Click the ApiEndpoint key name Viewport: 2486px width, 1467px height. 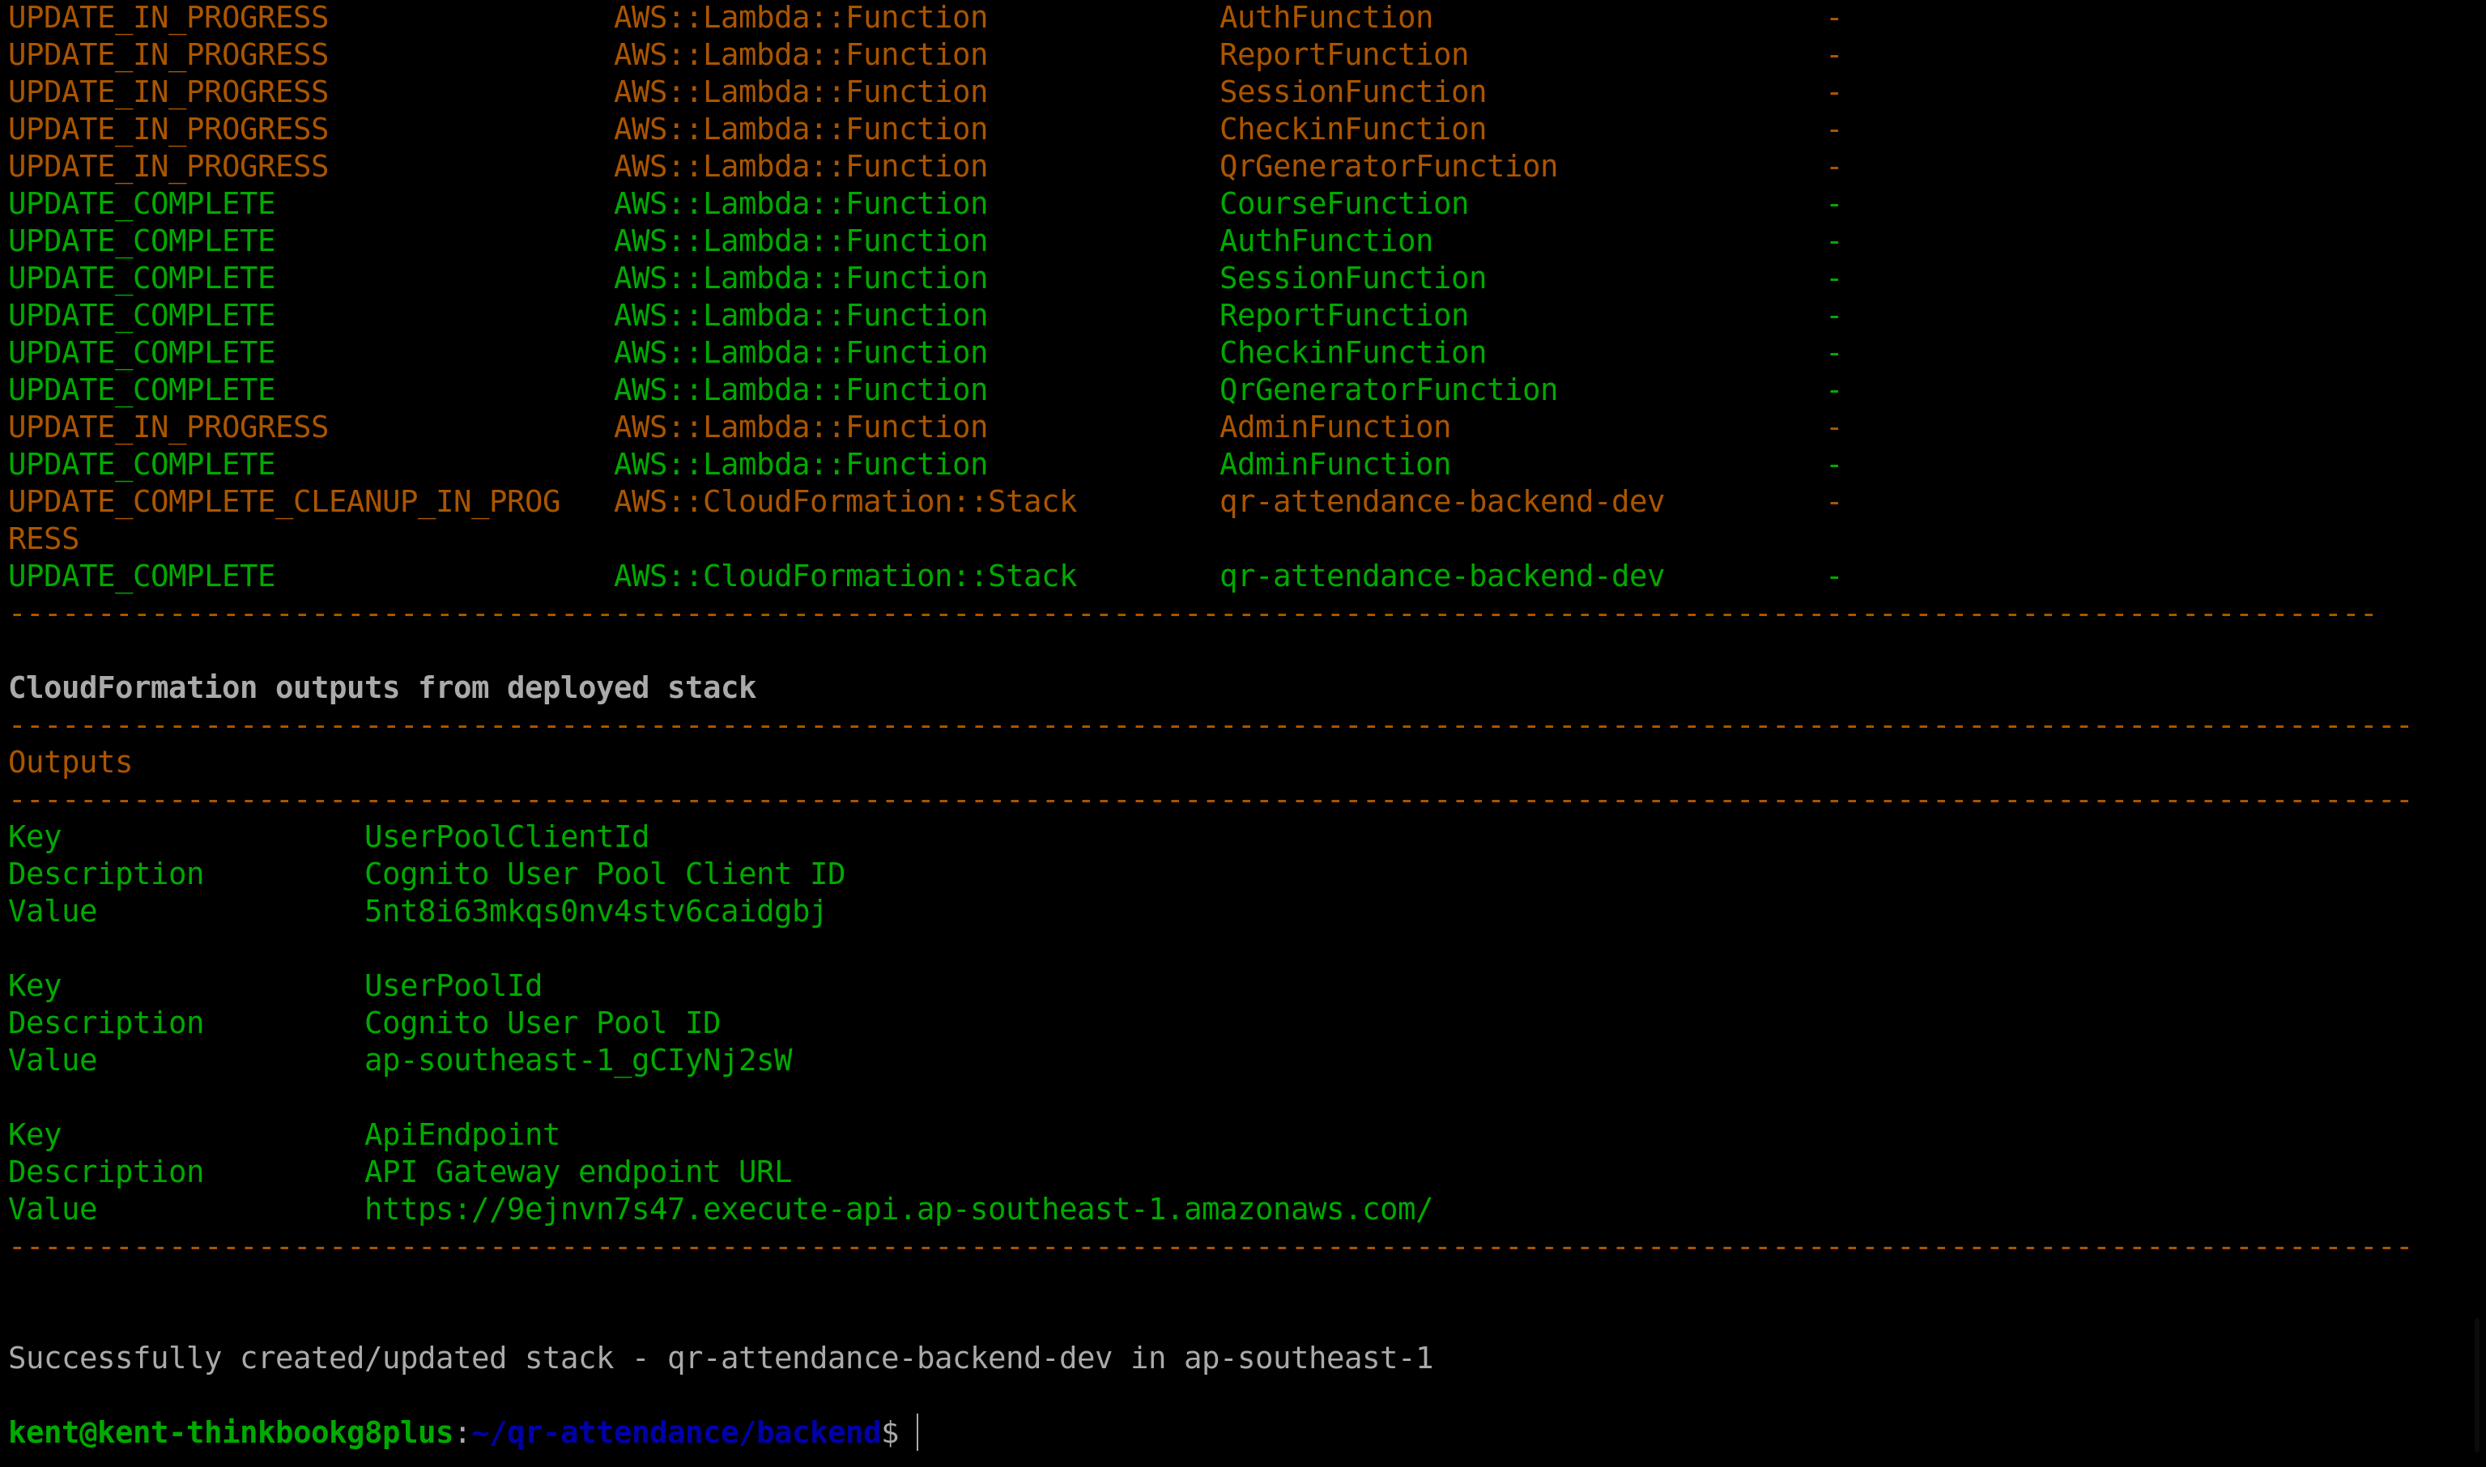point(462,1135)
